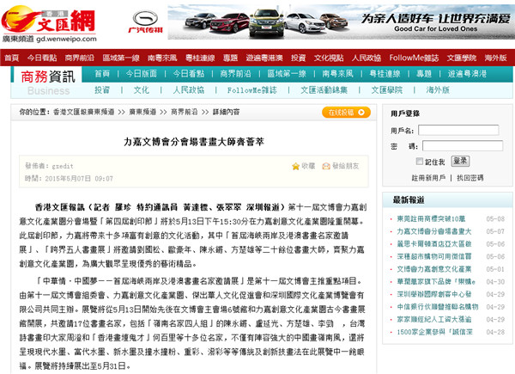The image size is (515, 374).
Task: Open news item 文博會力嘉創意文化產業
Action: pos(433,269)
